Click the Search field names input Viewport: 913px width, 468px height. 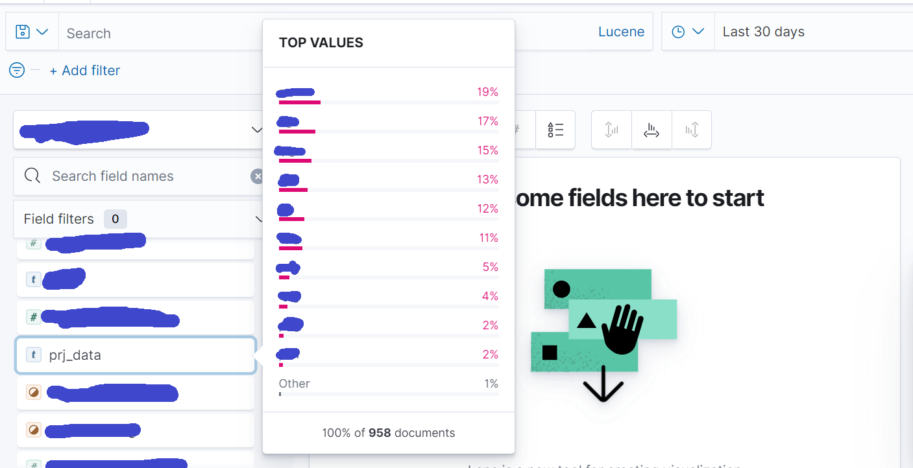pos(143,176)
